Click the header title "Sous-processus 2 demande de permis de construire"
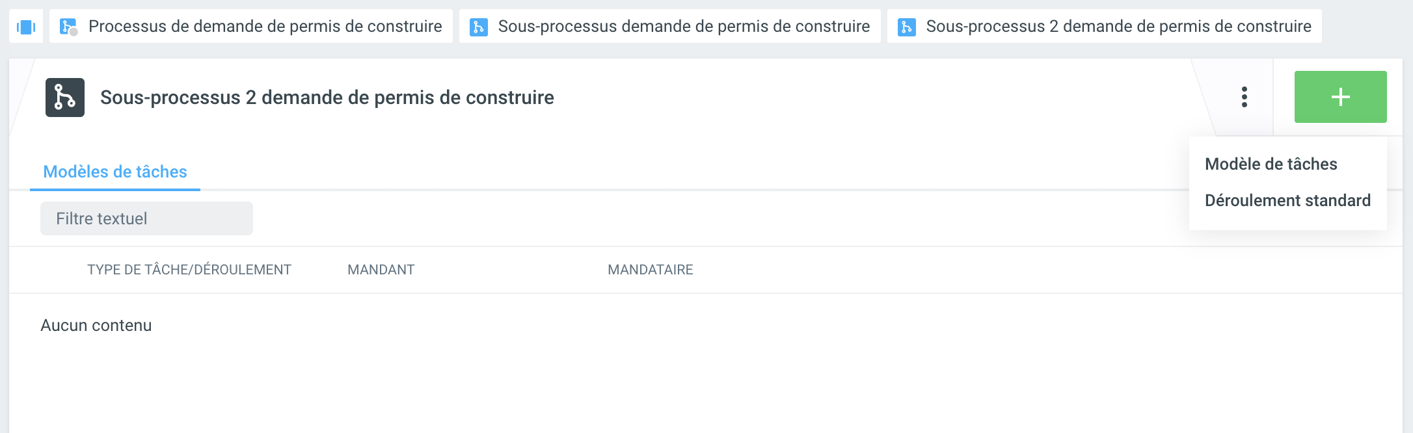Screen dimensions: 1413x433 click(x=327, y=98)
